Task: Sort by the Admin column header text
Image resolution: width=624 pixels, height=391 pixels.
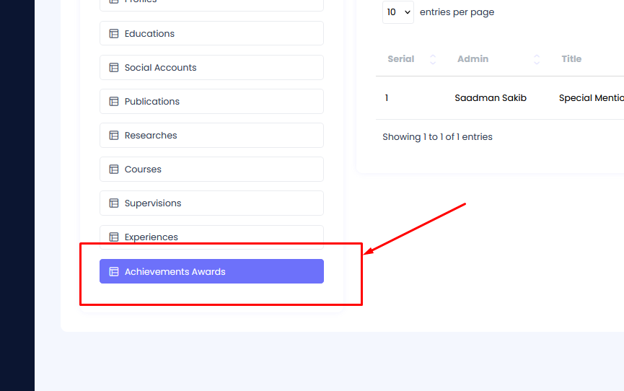Action: coord(473,59)
